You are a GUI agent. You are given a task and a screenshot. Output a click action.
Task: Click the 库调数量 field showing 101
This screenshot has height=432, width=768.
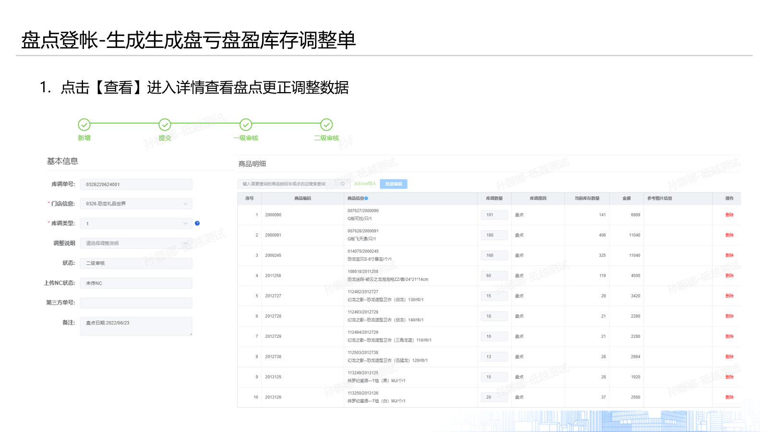click(494, 215)
